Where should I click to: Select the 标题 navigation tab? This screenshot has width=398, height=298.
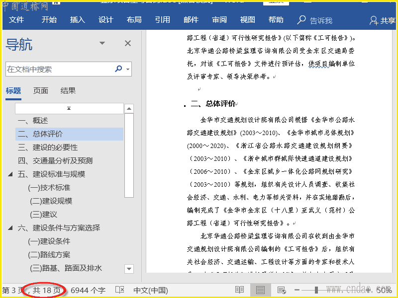[13, 91]
